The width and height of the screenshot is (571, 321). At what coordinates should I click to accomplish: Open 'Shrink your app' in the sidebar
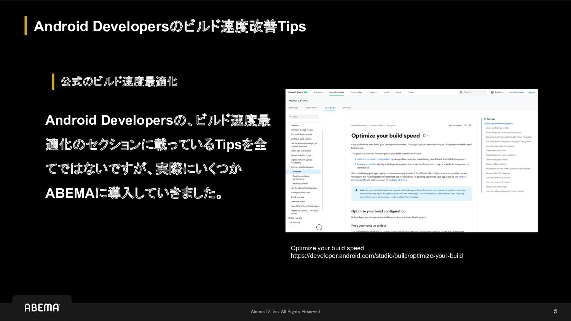click(x=297, y=197)
